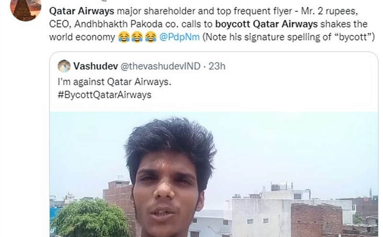Click the "I'm against Qatar Airways." quoted text
The image size is (383, 237).
(x=114, y=82)
